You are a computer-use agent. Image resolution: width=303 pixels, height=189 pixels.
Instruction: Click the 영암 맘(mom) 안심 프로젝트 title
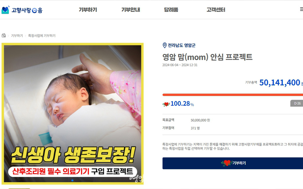click(x=207, y=57)
